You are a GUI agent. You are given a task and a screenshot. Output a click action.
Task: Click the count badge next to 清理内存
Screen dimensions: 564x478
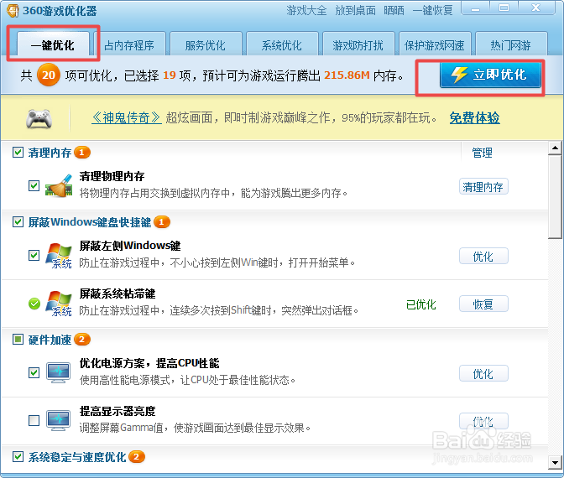(82, 153)
